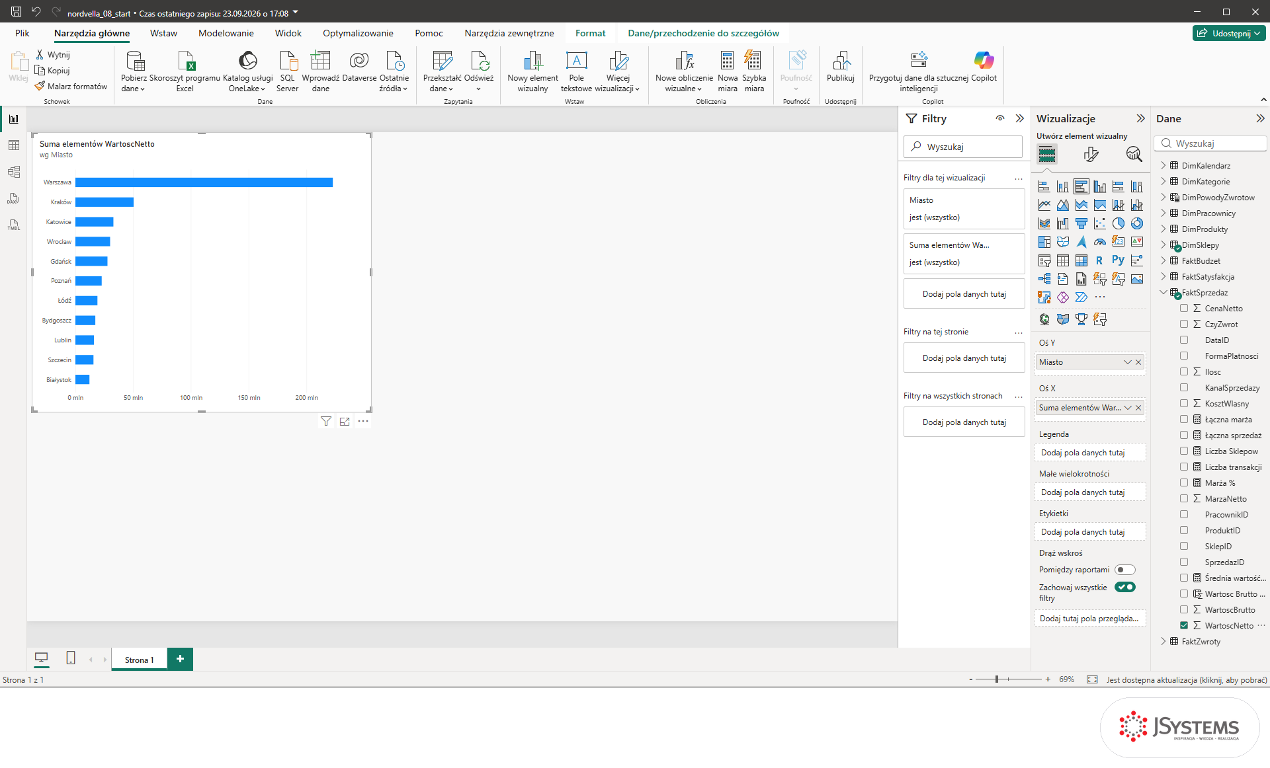The image size is (1270, 768).
Task: Switch to mobile layout icon
Action: click(71, 658)
